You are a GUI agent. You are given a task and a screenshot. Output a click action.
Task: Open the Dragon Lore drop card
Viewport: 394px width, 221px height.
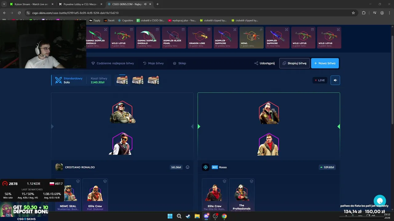[x=200, y=37]
